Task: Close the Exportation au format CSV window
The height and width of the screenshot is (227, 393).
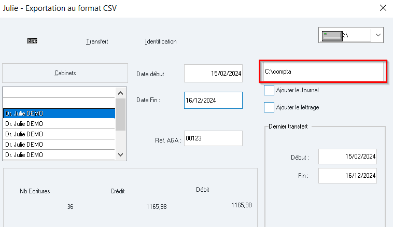Action: 383,8
